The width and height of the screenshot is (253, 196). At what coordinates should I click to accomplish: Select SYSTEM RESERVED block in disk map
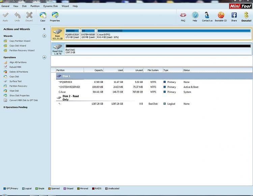pos(88,34)
